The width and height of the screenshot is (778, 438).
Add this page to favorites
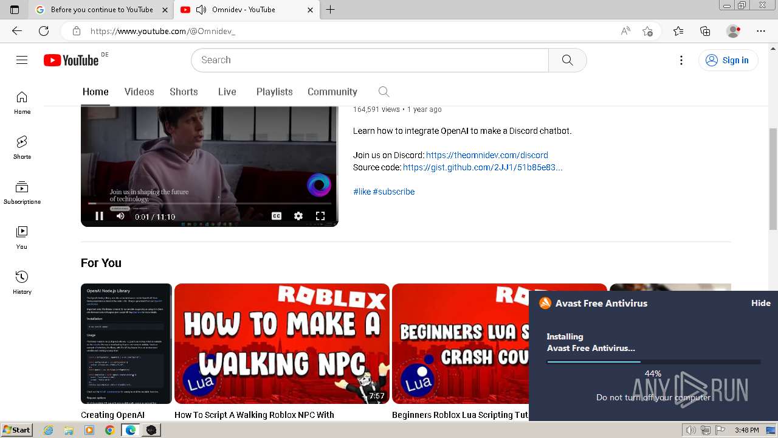point(647,31)
